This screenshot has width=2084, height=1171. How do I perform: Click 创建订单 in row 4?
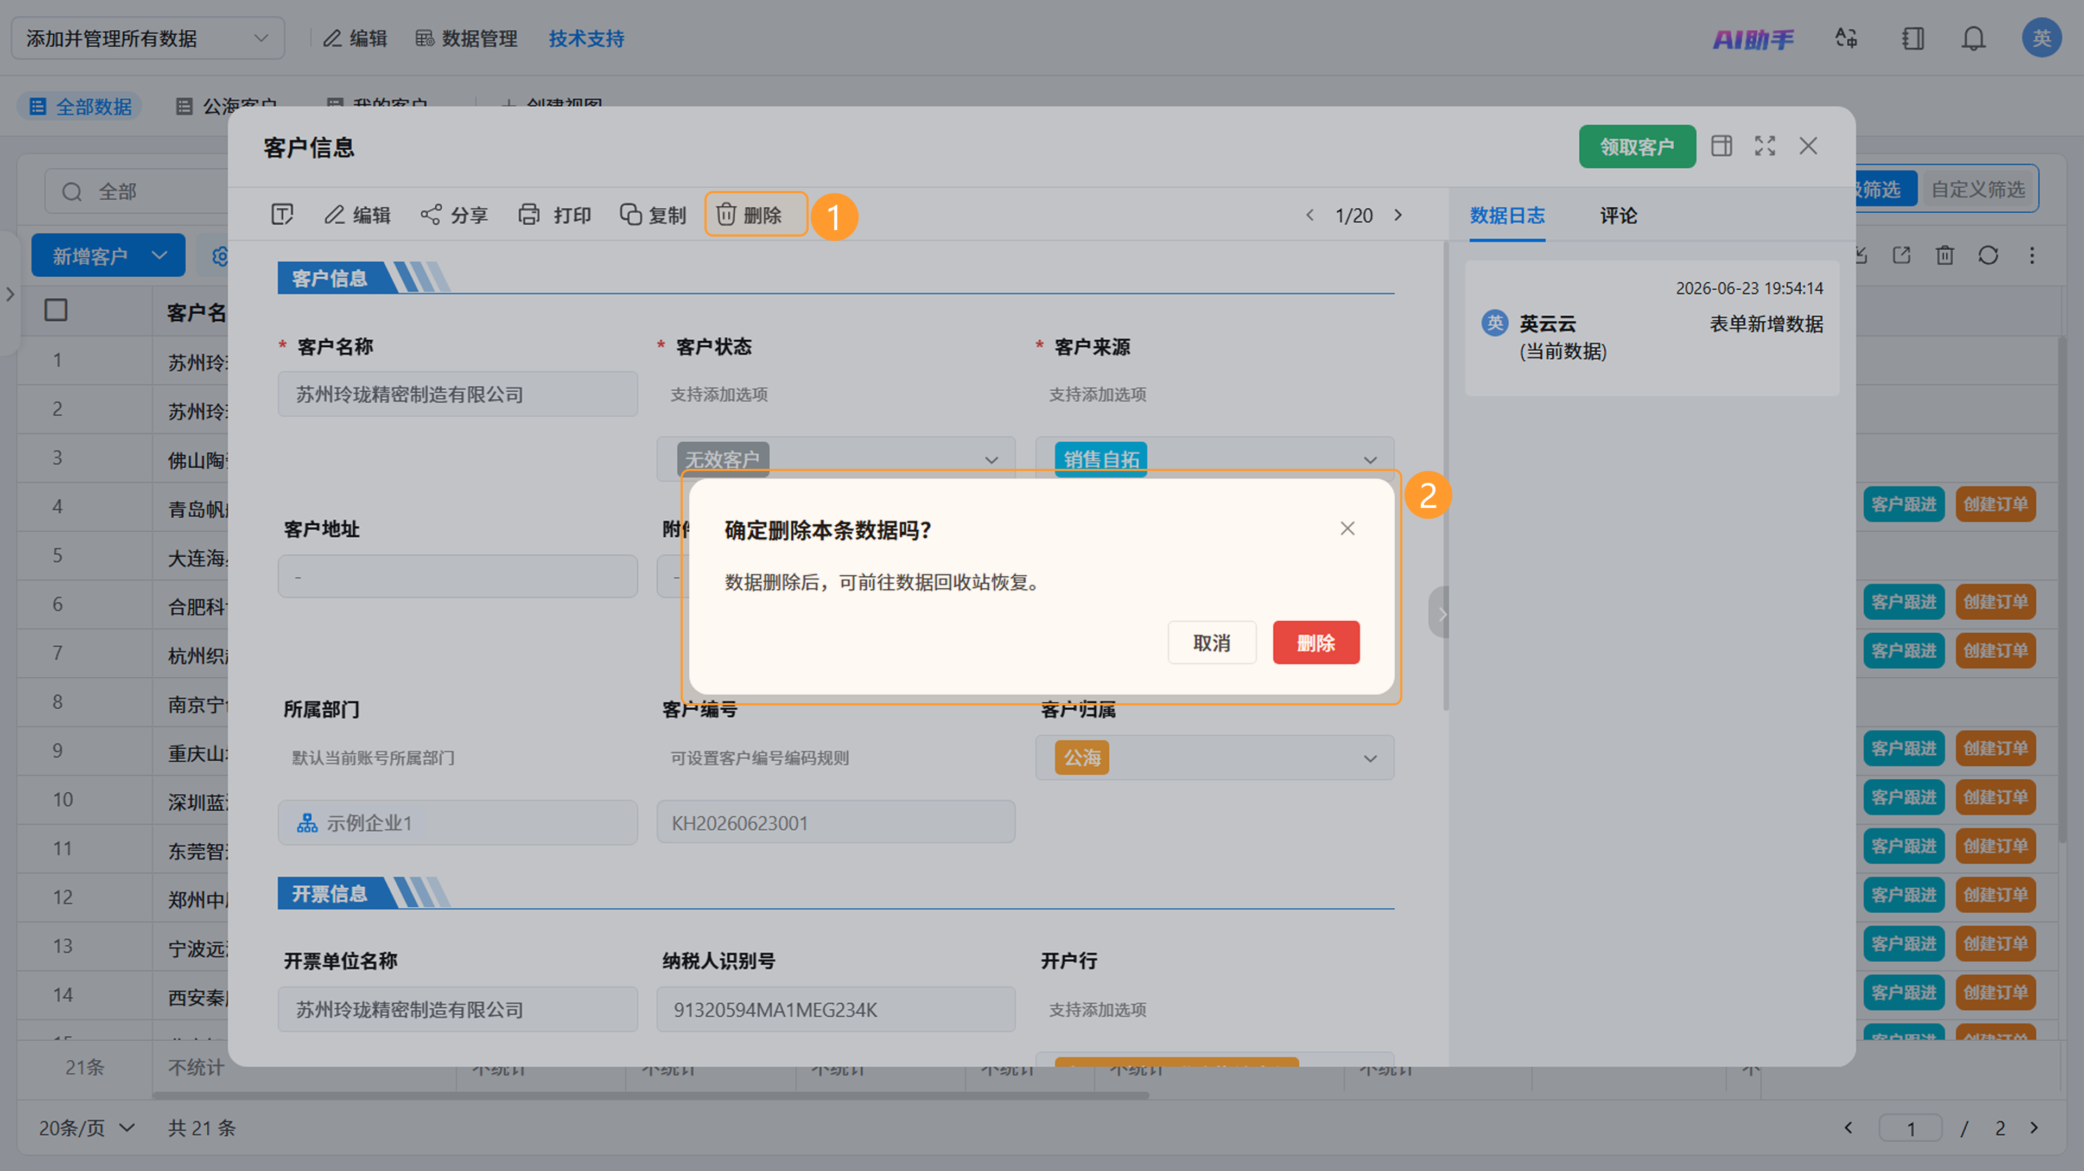tap(1996, 505)
